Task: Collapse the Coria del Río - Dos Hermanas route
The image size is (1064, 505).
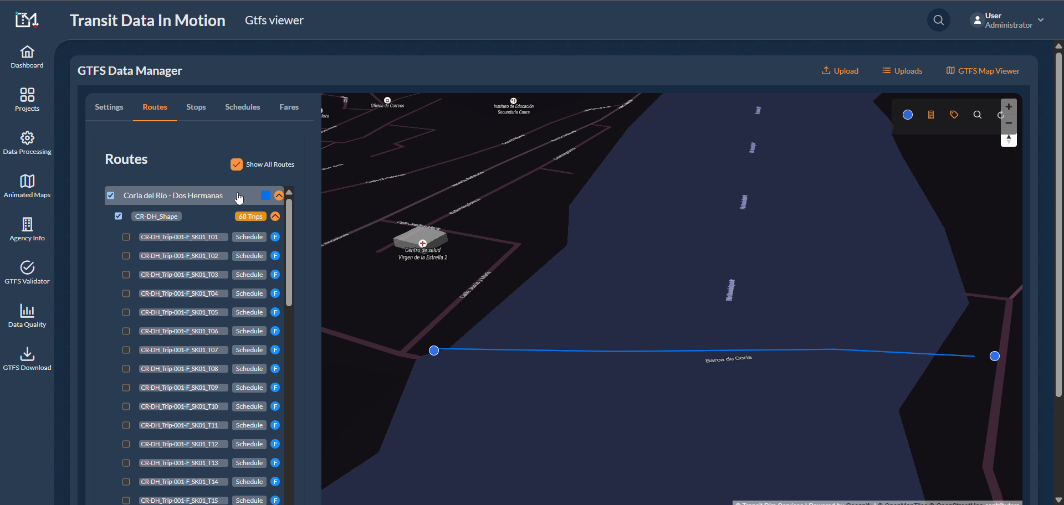Action: point(279,195)
